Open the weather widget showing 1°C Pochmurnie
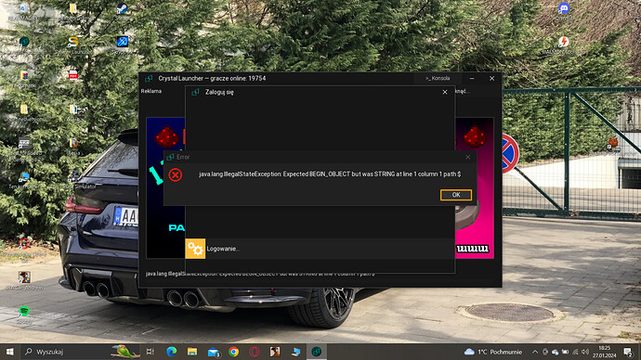Screen dimensions: 641x360 pyautogui.click(x=493, y=352)
